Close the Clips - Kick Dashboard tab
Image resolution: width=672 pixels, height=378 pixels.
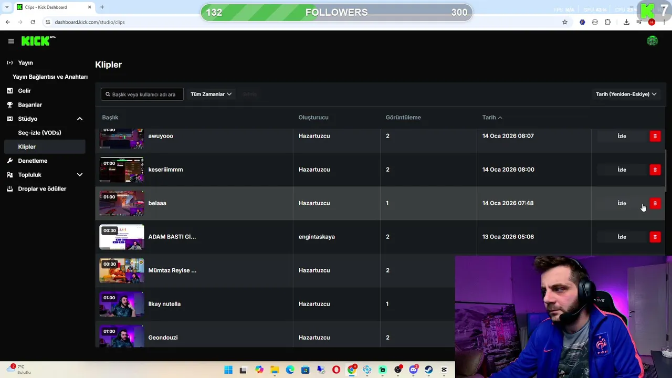click(x=89, y=7)
